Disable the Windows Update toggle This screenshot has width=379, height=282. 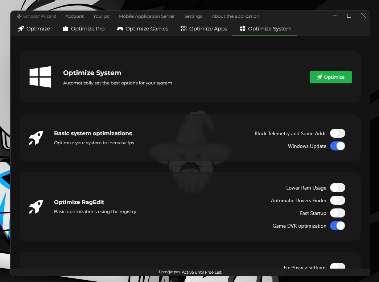point(337,146)
